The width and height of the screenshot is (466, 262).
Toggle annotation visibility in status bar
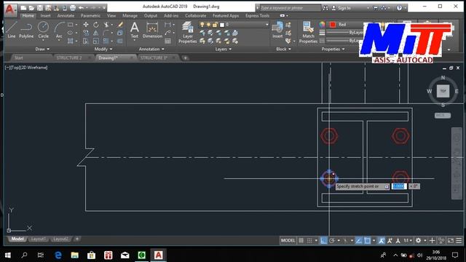point(382,240)
